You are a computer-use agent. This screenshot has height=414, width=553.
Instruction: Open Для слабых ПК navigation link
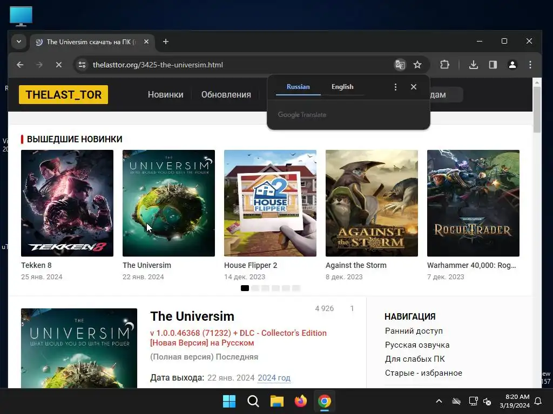(415, 359)
